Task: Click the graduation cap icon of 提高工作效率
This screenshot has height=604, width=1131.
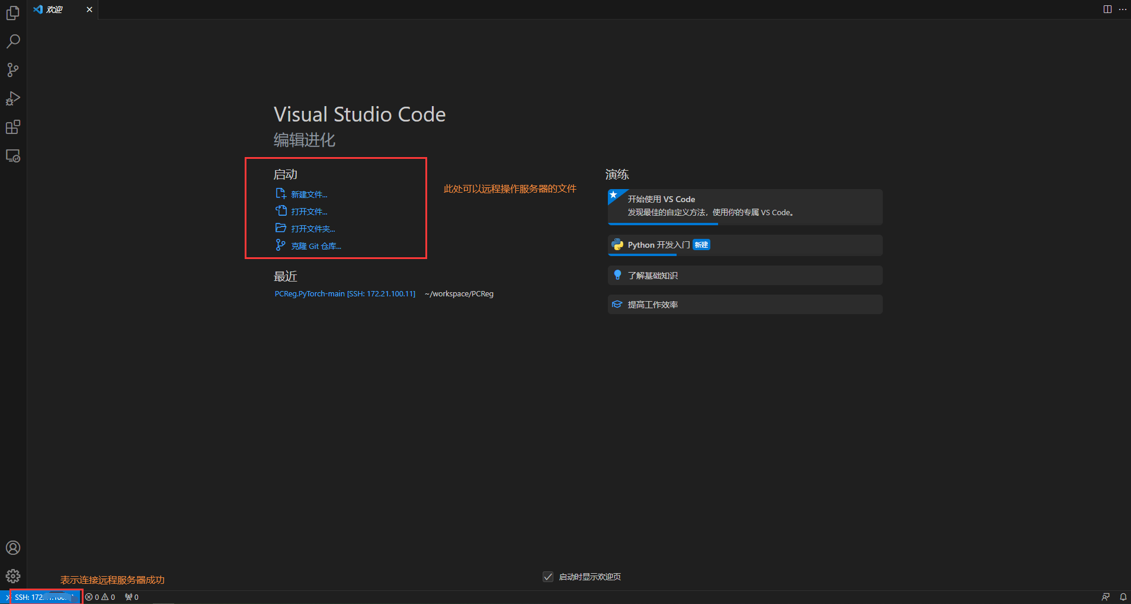Action: click(617, 304)
